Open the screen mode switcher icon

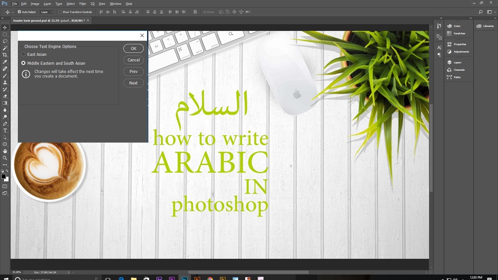5,193
